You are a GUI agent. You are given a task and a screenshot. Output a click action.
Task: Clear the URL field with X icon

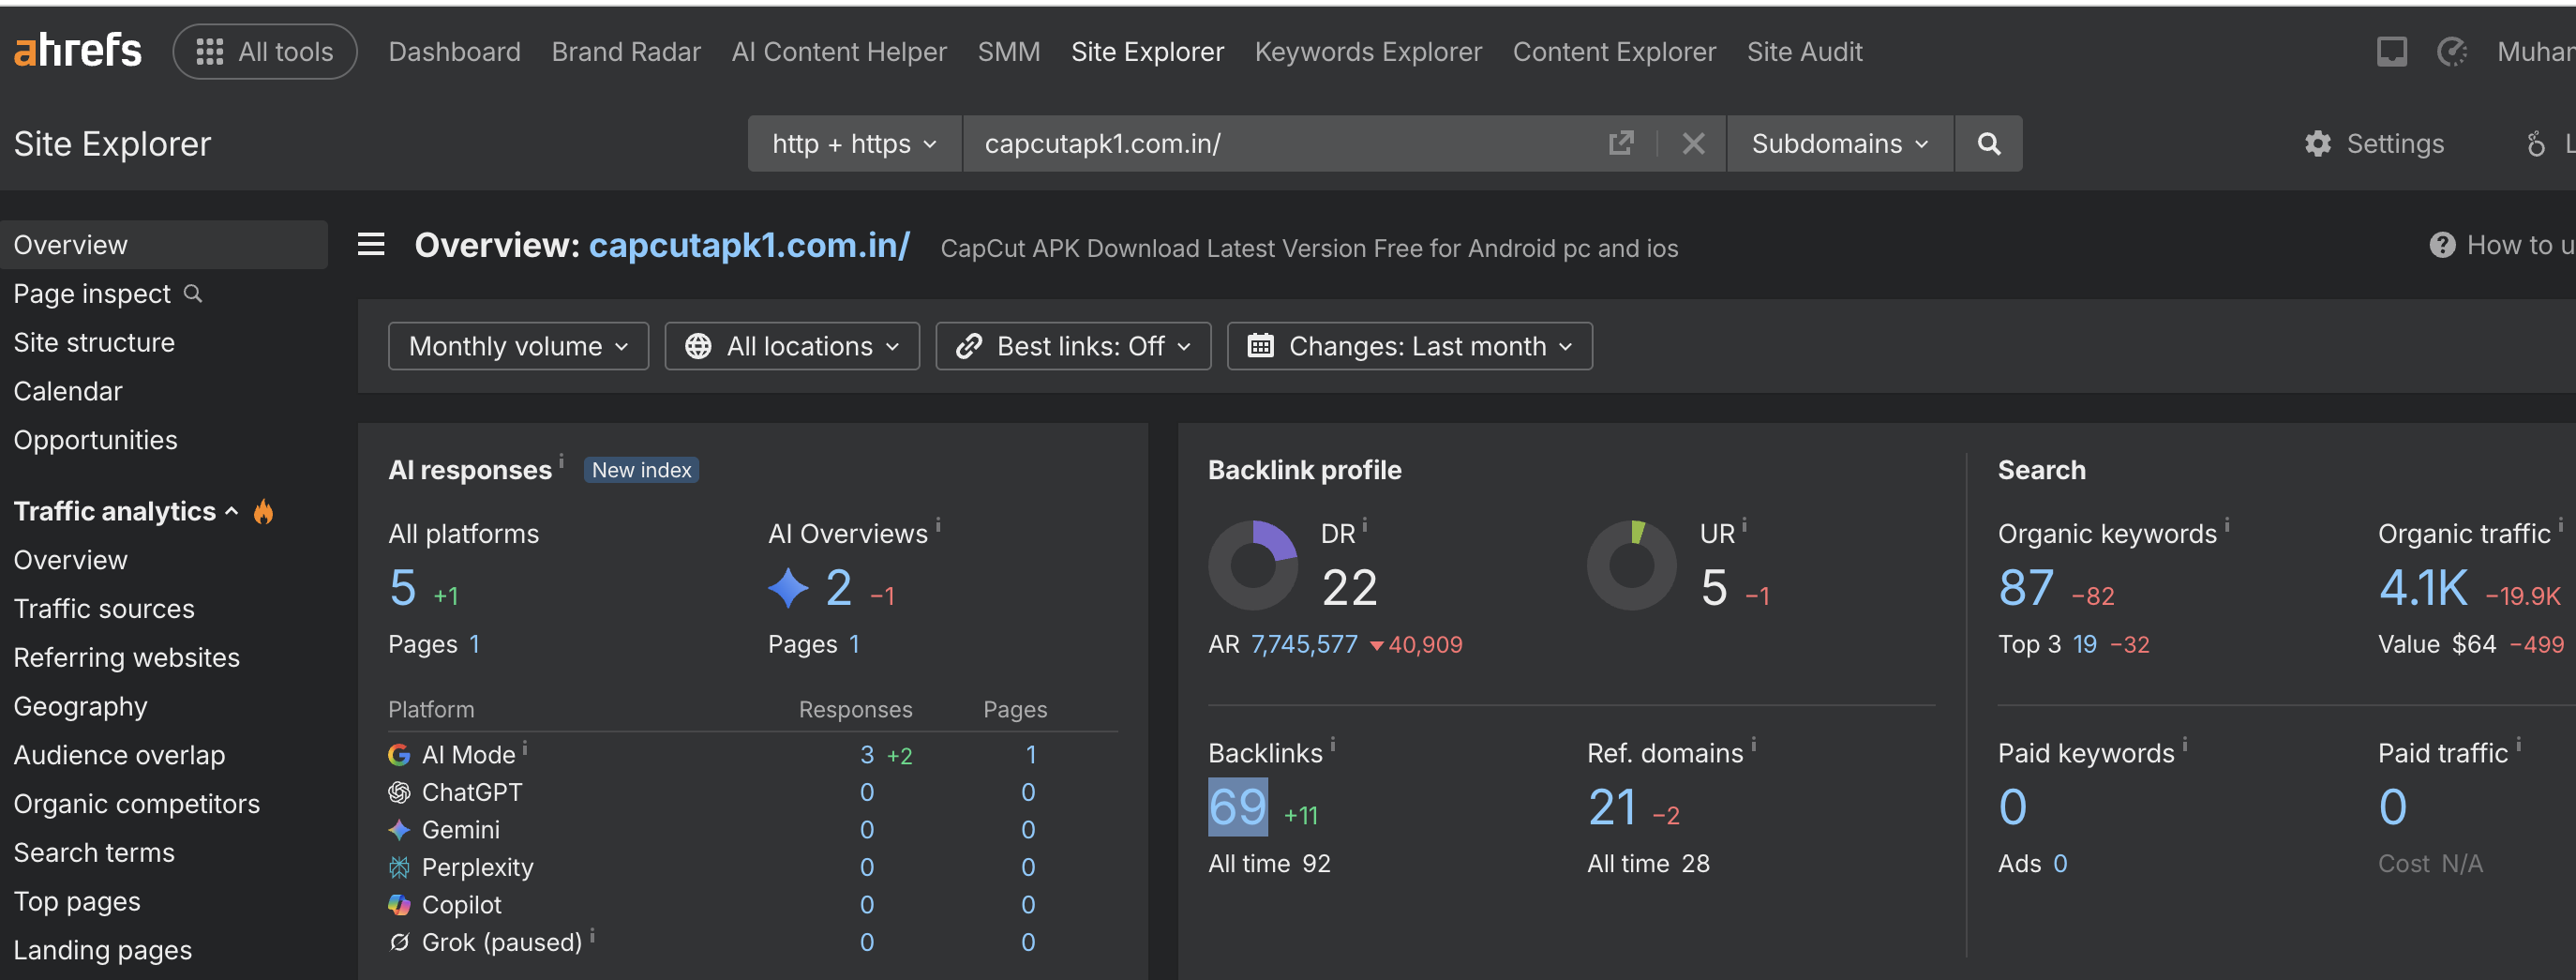click(x=1693, y=143)
